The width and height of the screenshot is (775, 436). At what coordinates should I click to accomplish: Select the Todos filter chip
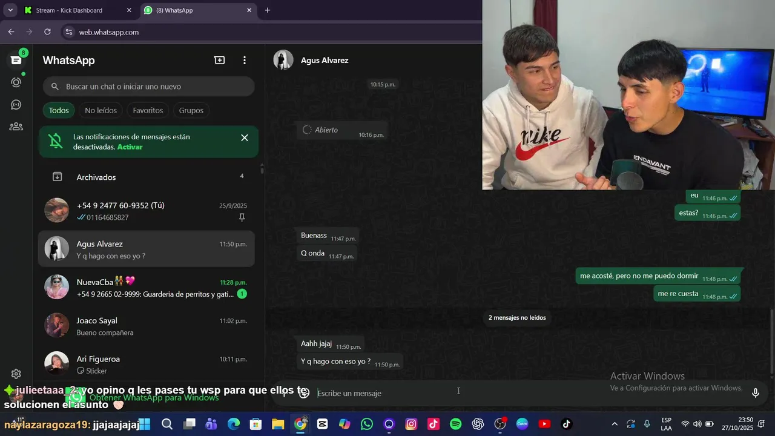coord(59,110)
